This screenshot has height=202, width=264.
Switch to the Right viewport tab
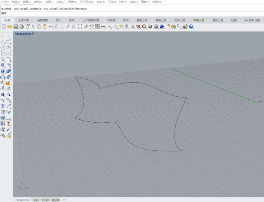click(x=55, y=200)
